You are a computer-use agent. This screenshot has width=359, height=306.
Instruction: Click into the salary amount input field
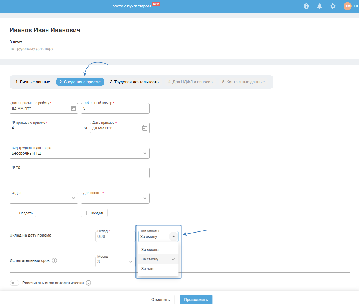coord(115,237)
